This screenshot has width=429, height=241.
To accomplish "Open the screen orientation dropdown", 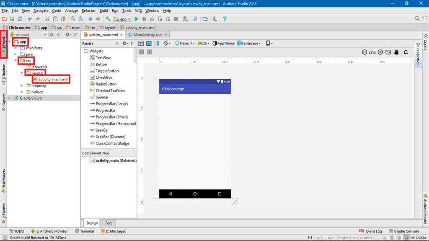I will (166, 43).
